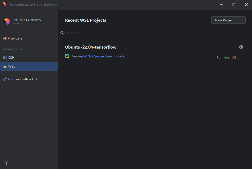Viewport: 252px width, 169px height.
Task: Expand the New Project dropdown arrow
Action: click(x=242, y=20)
